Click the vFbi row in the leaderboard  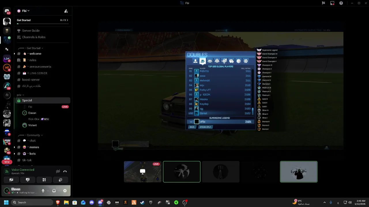pos(220,122)
